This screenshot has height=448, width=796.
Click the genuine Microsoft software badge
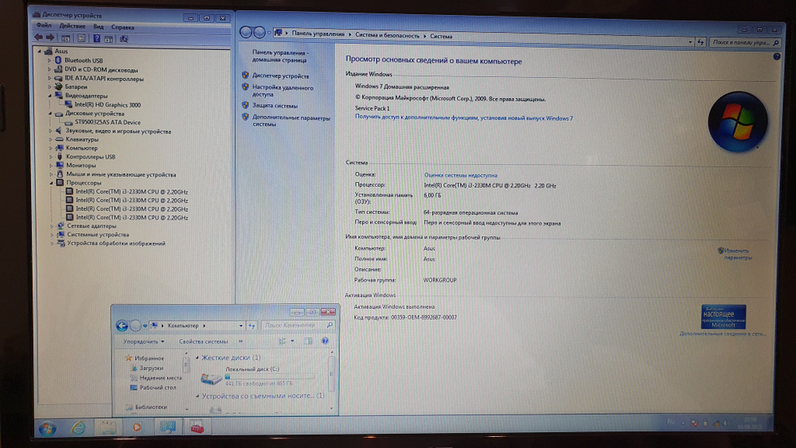[724, 317]
